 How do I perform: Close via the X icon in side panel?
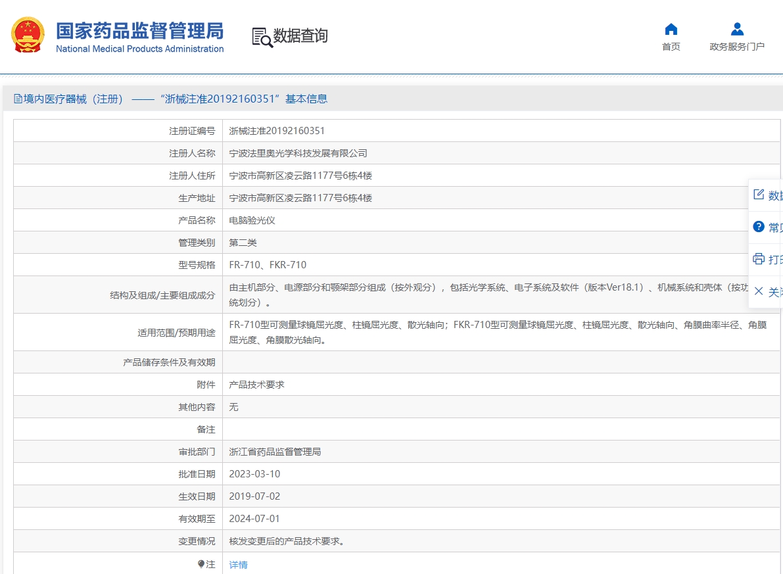[x=759, y=291]
